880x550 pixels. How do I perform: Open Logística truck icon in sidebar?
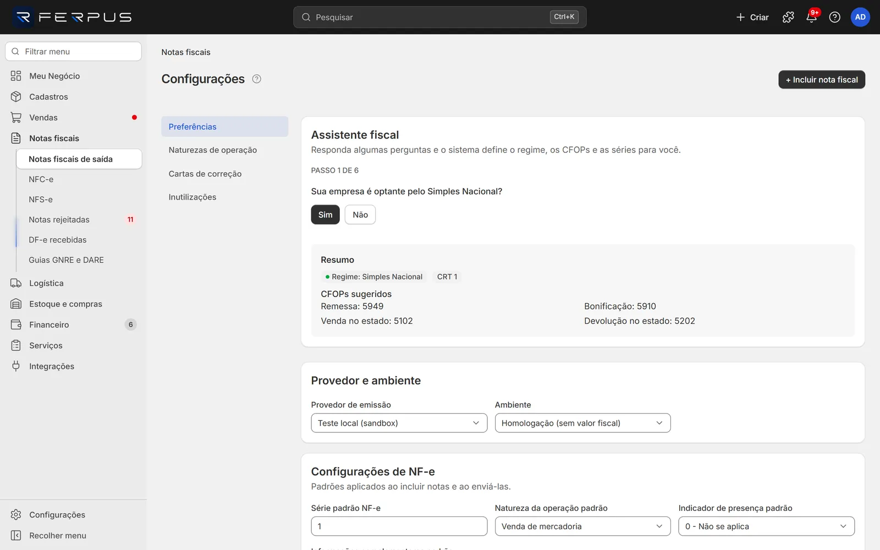[16, 283]
